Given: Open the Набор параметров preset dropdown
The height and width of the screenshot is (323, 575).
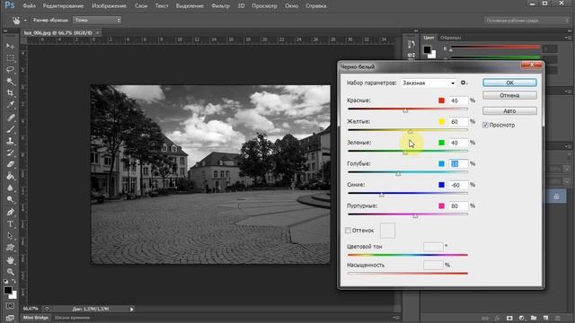Looking at the screenshot, I should 429,83.
